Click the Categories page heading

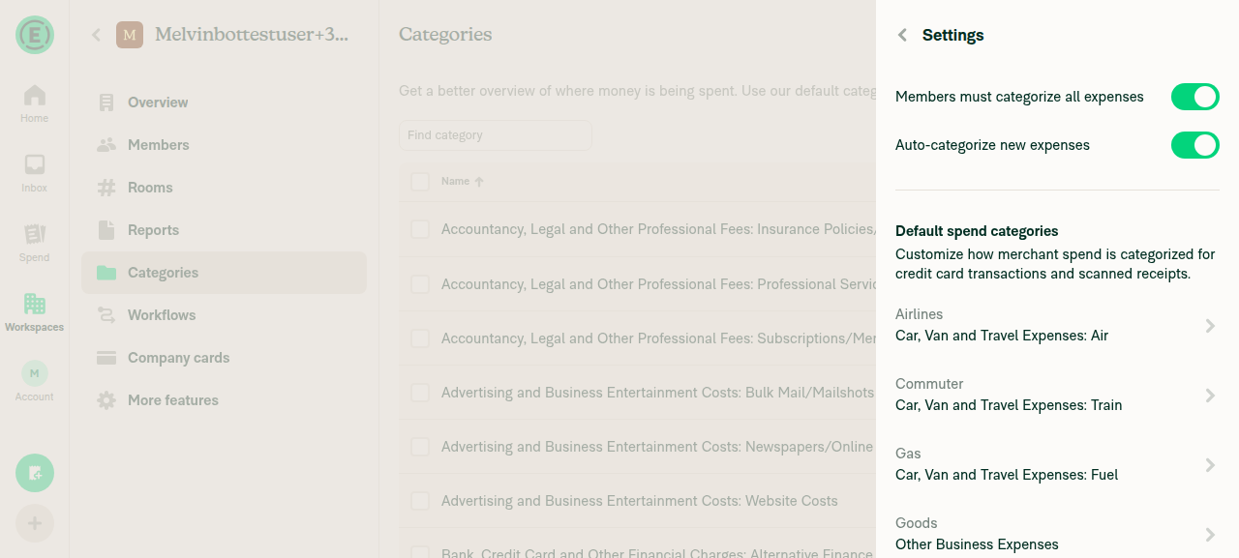pyautogui.click(x=445, y=35)
